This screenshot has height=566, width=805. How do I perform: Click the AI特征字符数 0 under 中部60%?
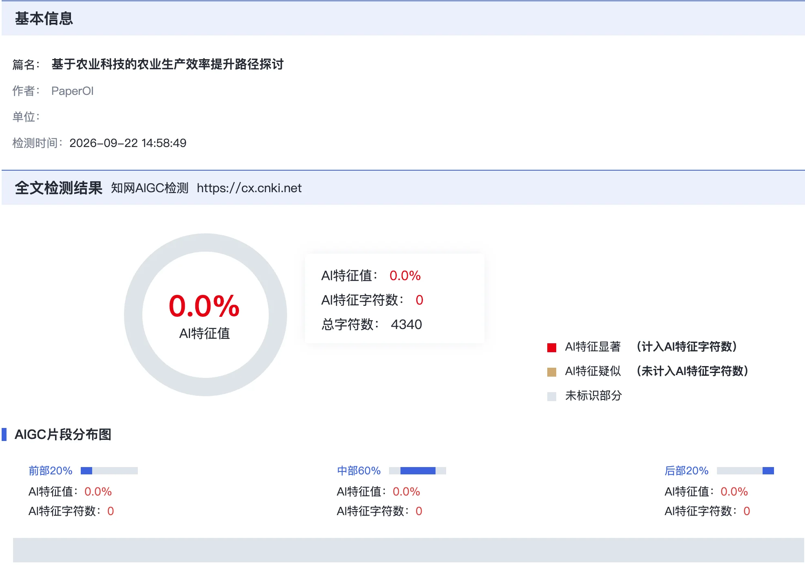419,511
